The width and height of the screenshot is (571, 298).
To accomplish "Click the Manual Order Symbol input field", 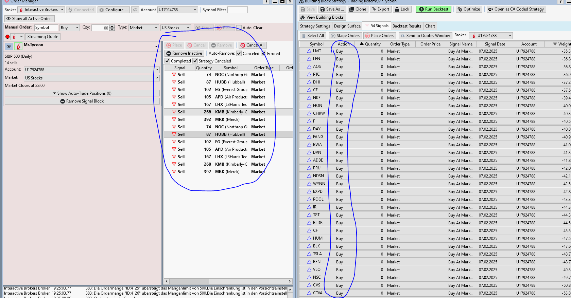I will point(46,28).
